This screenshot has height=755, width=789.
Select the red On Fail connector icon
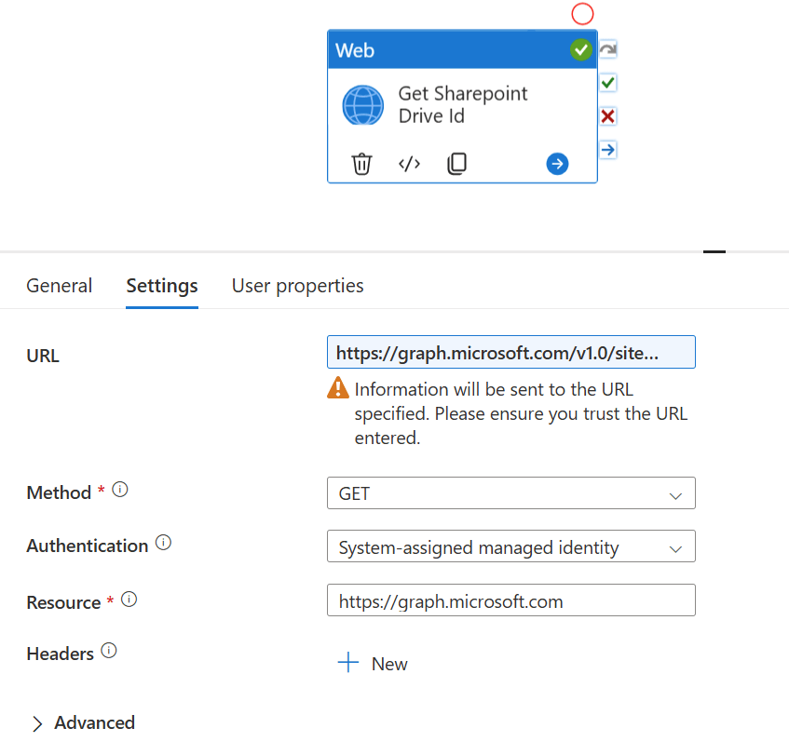(608, 116)
